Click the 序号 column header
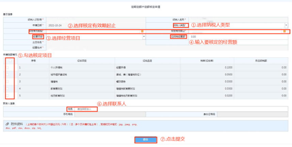 [33, 61]
